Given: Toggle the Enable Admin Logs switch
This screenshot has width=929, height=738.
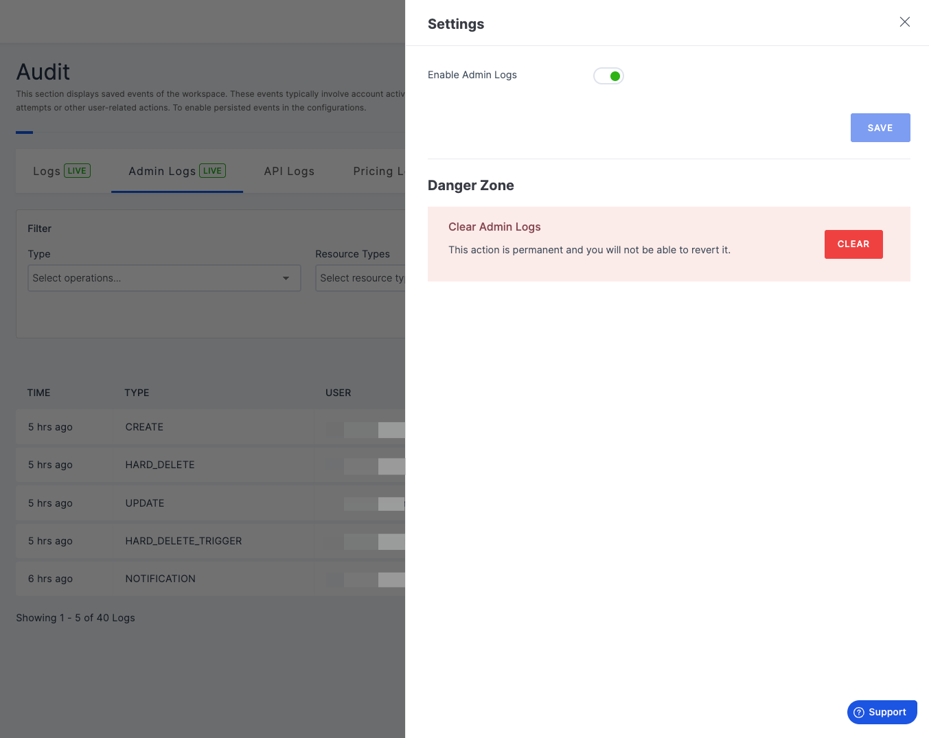Looking at the screenshot, I should point(608,76).
